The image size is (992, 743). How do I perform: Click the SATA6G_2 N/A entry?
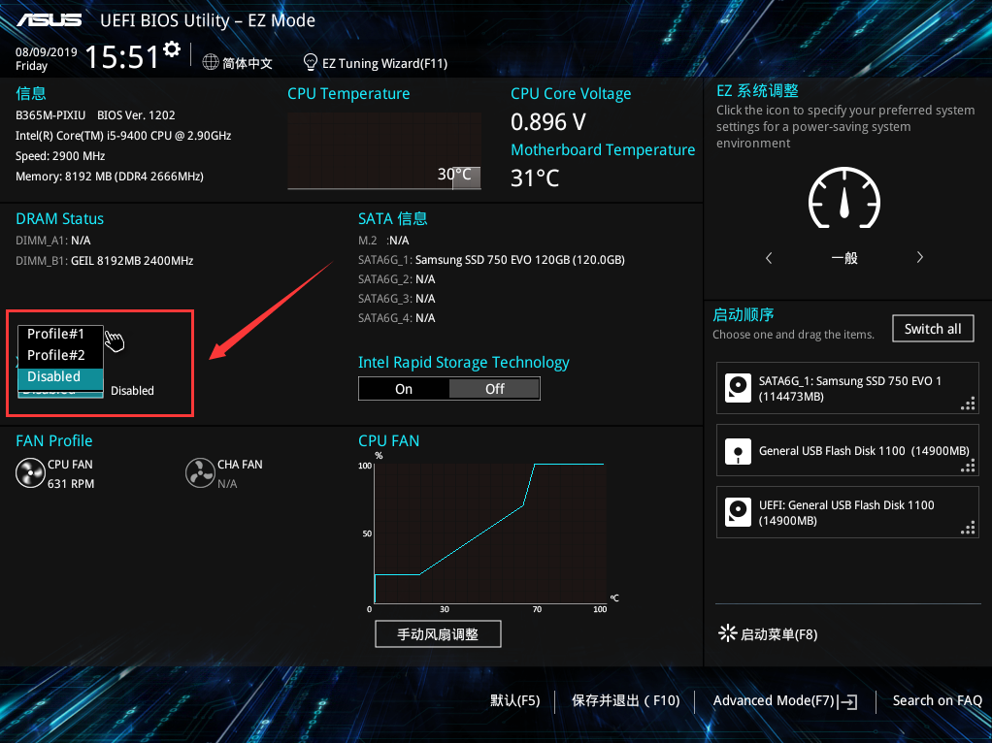click(397, 278)
